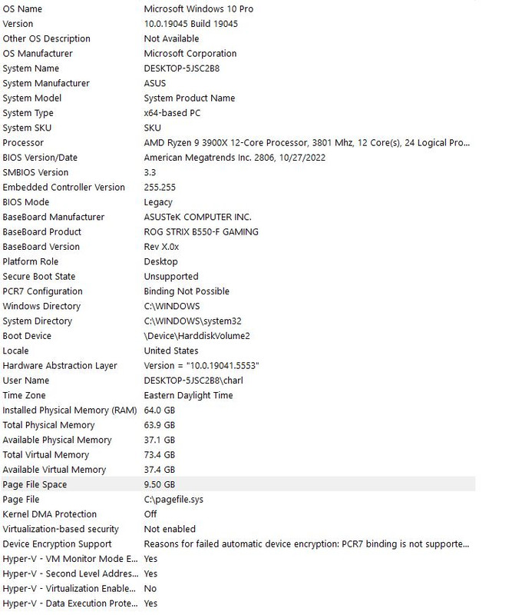Click Installed Physical Memory (RAM) row
Image resolution: width=522 pixels, height=615 pixels.
(238, 411)
